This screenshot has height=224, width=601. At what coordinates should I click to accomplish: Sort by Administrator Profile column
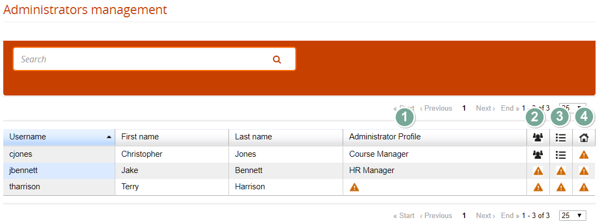[x=385, y=137]
